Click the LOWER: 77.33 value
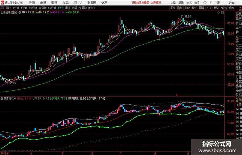This screenshot has height=155, width=242. pyautogui.click(x=58, y=98)
